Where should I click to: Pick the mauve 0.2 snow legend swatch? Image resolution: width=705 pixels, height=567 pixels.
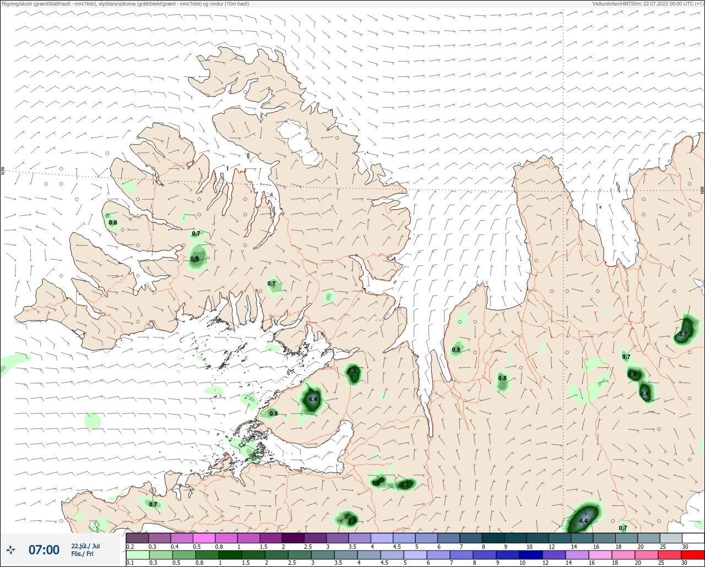[137, 538]
